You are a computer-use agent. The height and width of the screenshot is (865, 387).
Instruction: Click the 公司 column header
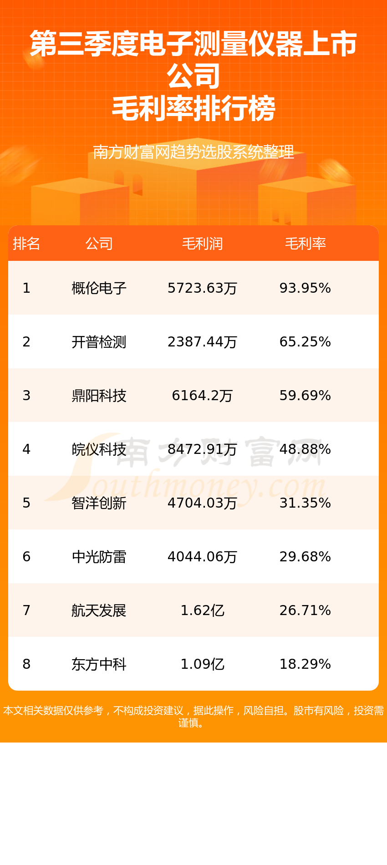(x=99, y=244)
